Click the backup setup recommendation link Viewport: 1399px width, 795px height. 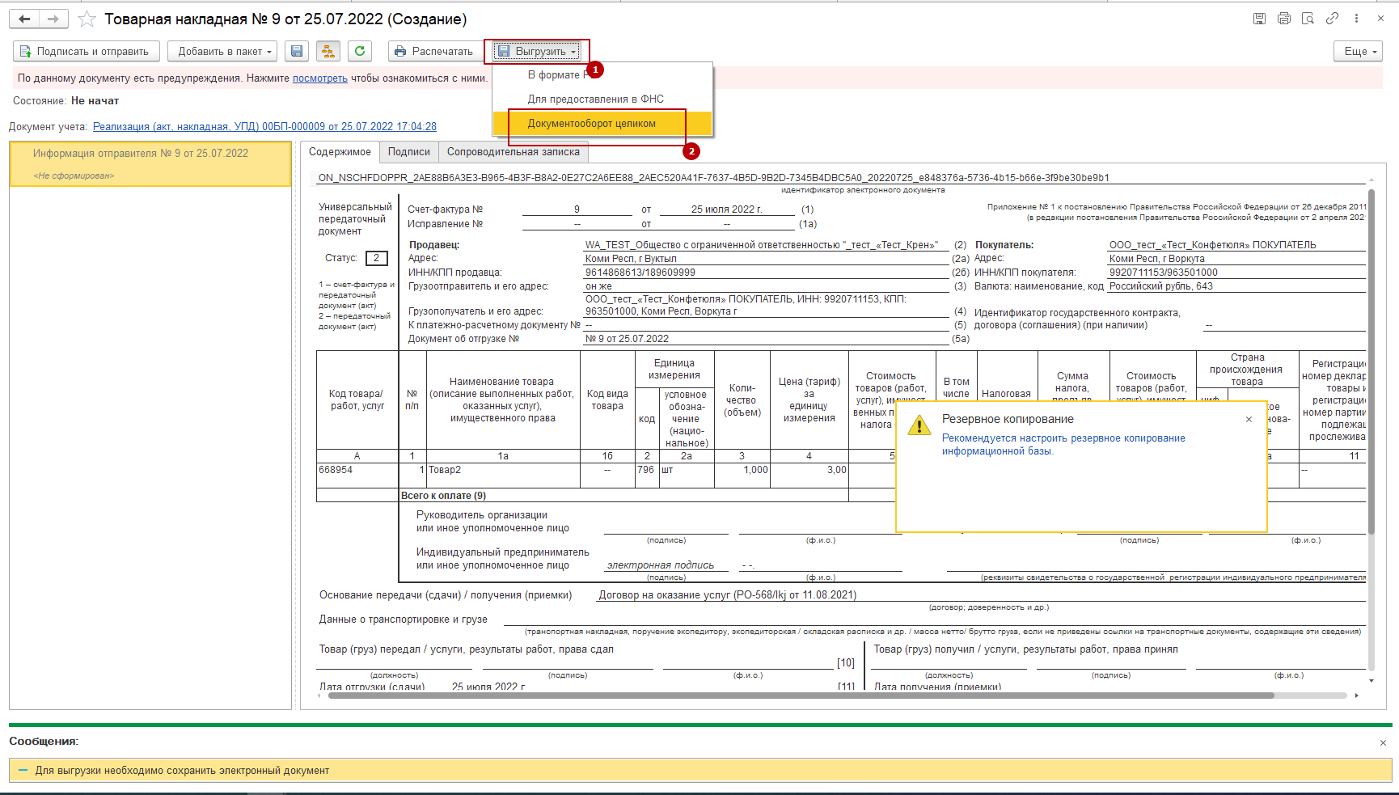coord(1063,444)
